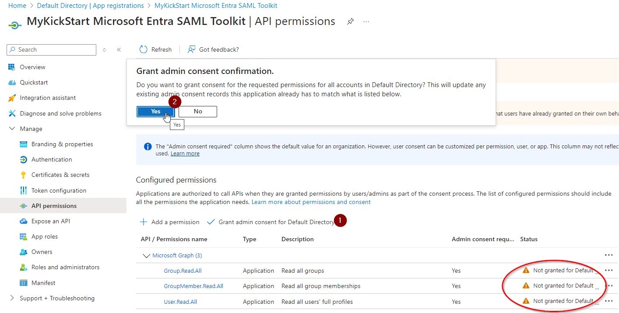Collapse the Microsoft Graph permissions group
The height and width of the screenshot is (313, 619).
145,256
